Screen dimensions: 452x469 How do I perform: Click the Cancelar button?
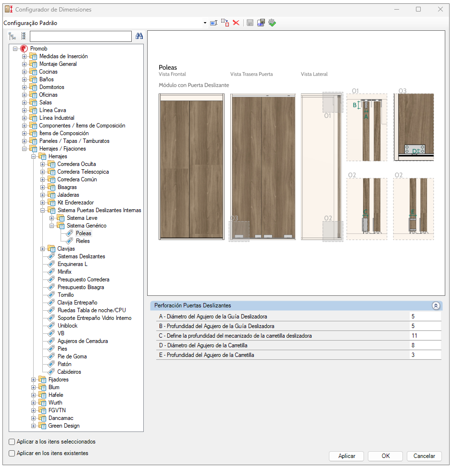coord(424,456)
